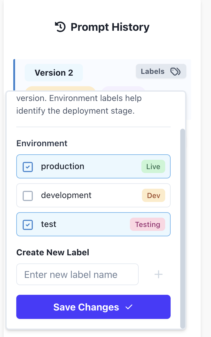Screen dimensions: 211x337
Task: Select the development label name
Action: click(x=66, y=195)
